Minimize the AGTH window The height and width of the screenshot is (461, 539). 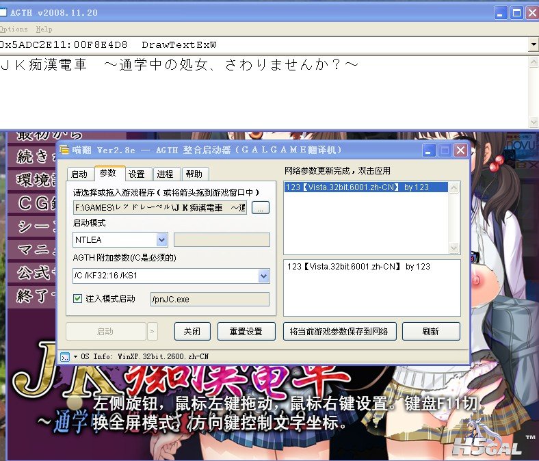500,13
